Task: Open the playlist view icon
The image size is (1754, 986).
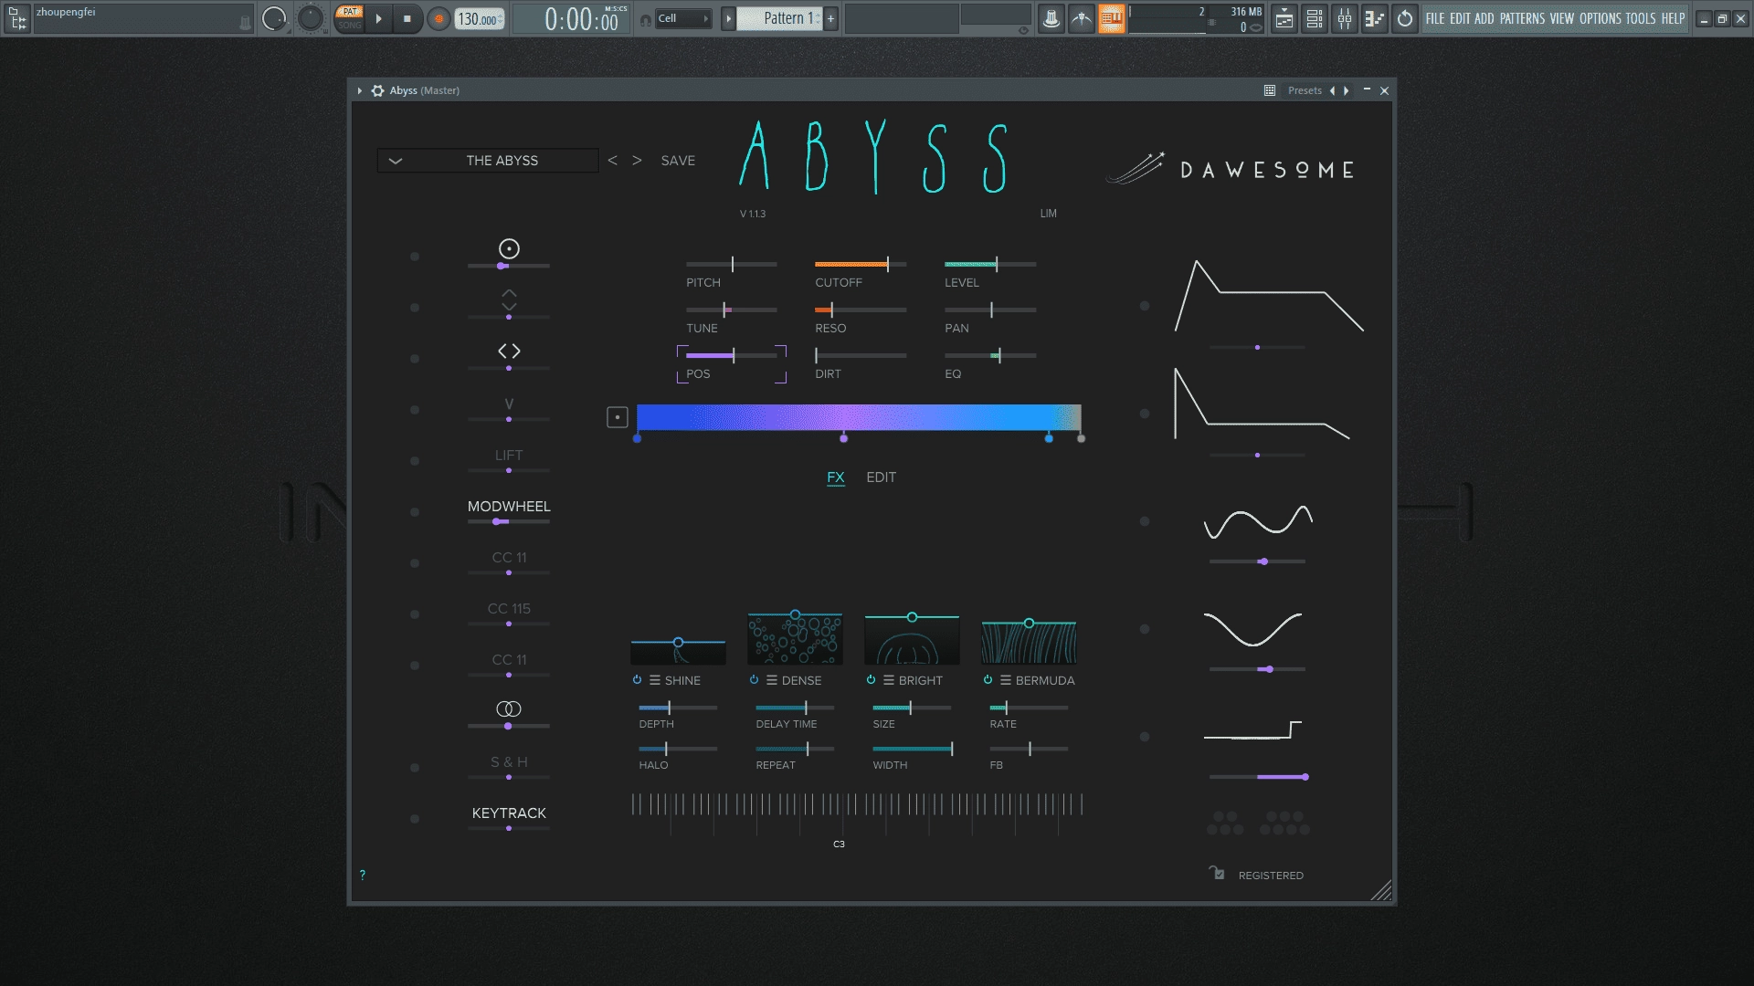Action: pos(1284,18)
